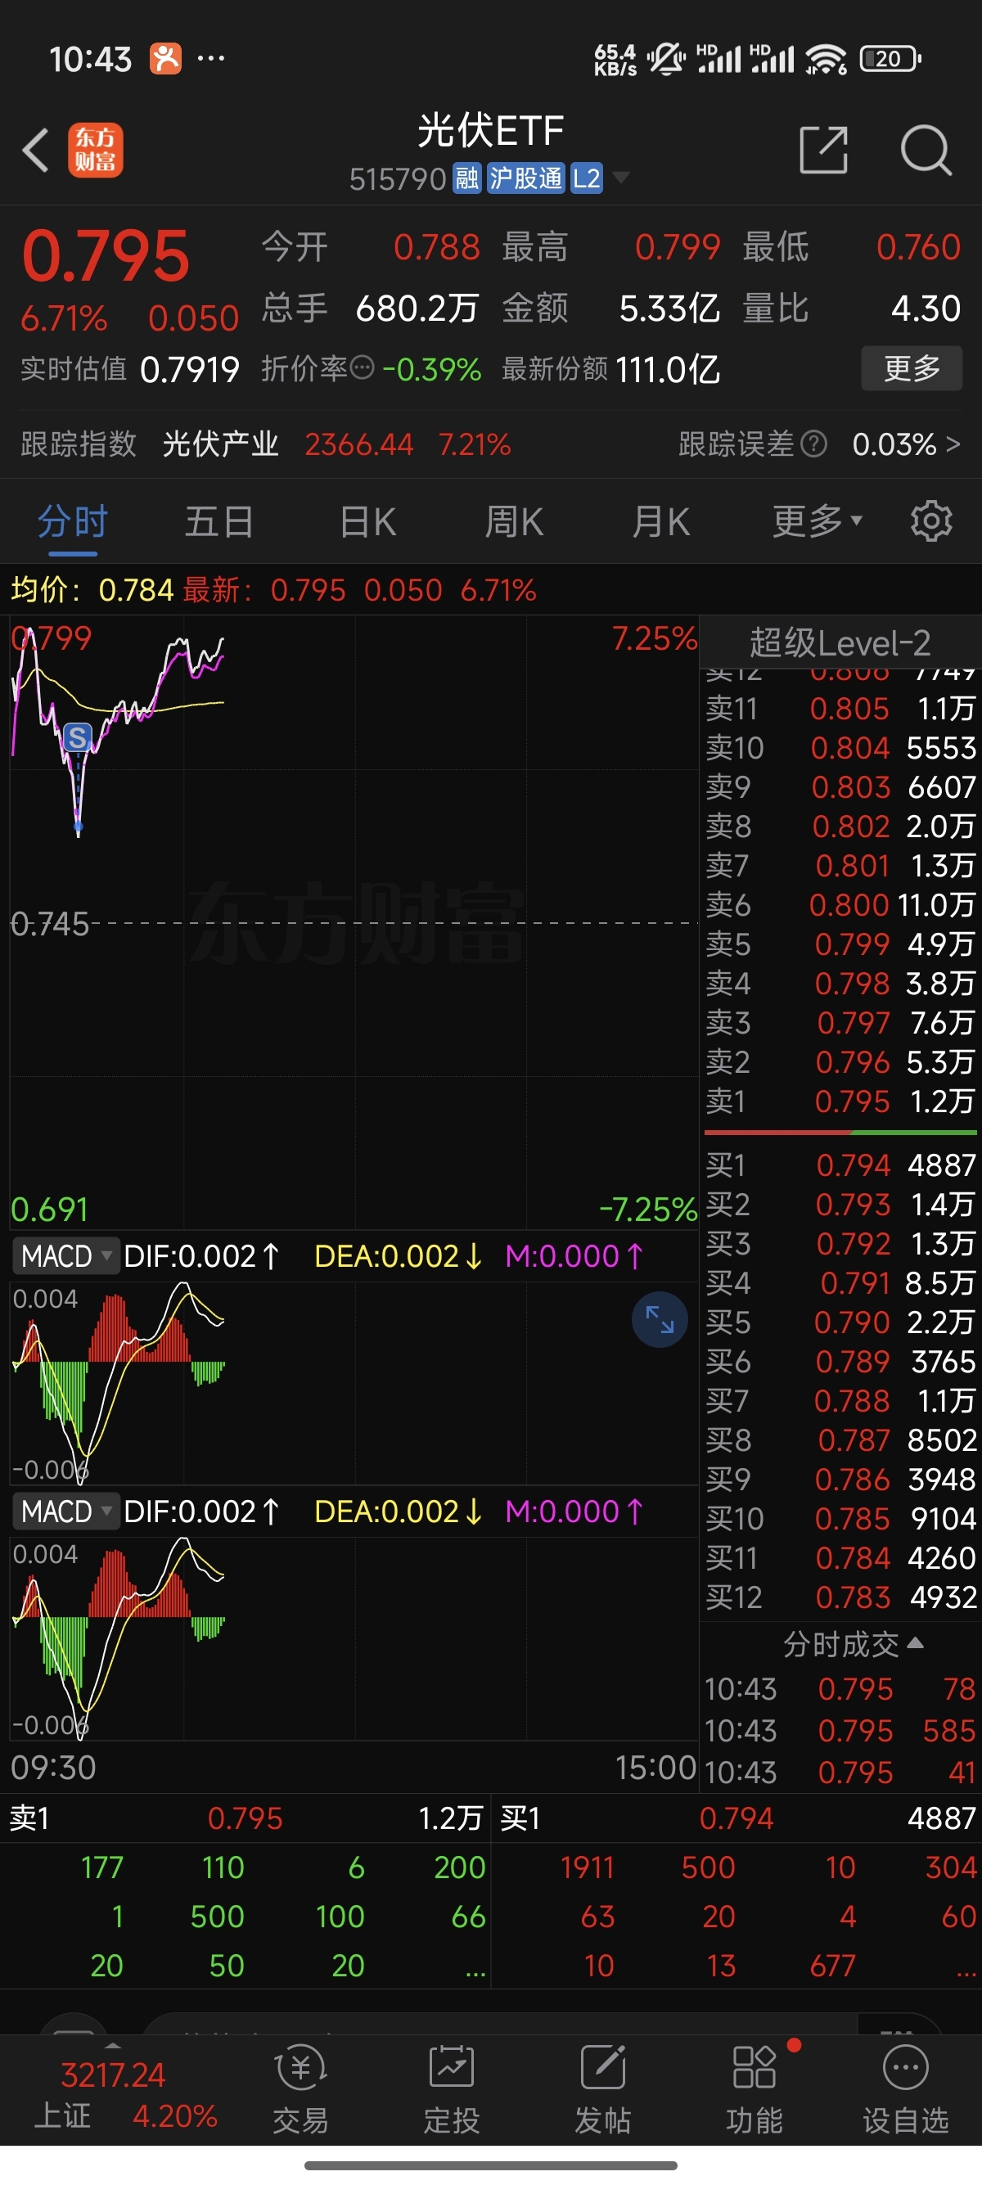Select the 买1 row at 0.794
This screenshot has width=982, height=2185.
(840, 1165)
